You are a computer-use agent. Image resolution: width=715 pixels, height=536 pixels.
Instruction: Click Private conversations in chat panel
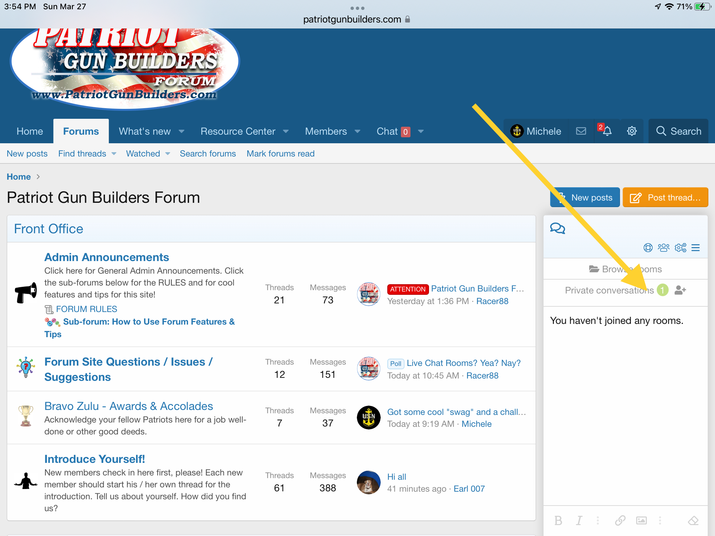[609, 290]
